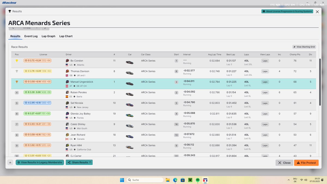Click the Austrian flag under Manuel Ungersböck
The width and height of the screenshot is (327, 184).
click(67, 86)
